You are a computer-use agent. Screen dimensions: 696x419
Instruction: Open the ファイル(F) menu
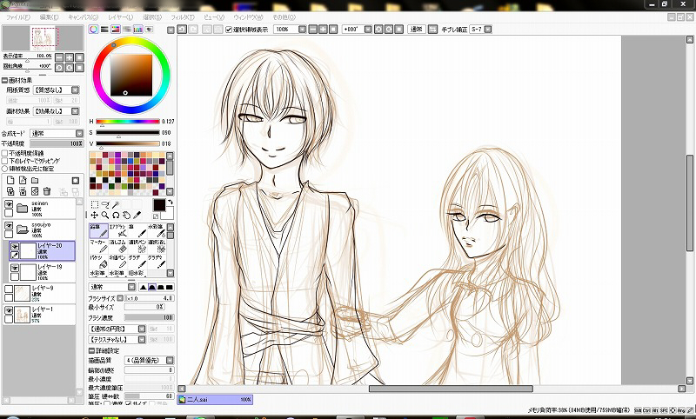pos(17,17)
